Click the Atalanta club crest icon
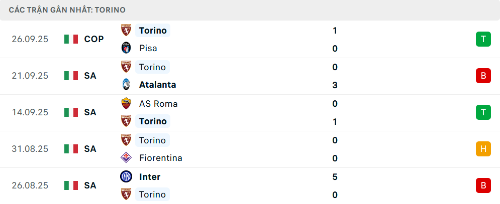This screenshot has width=500, height=204. 126,85
